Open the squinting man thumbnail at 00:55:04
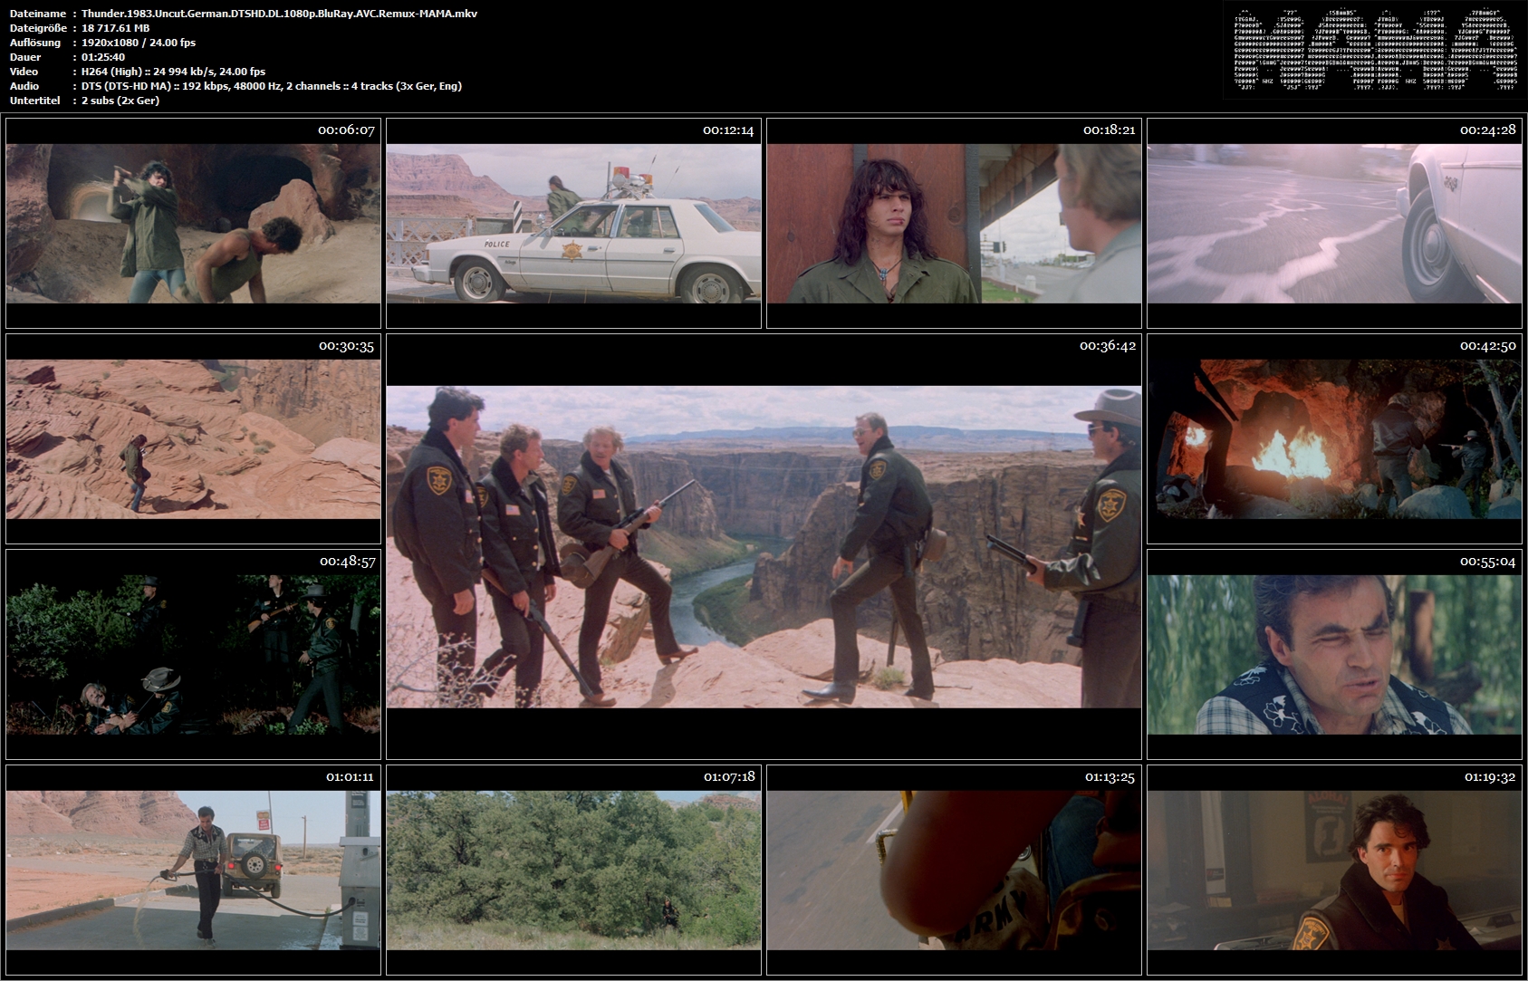 pyautogui.click(x=1334, y=654)
